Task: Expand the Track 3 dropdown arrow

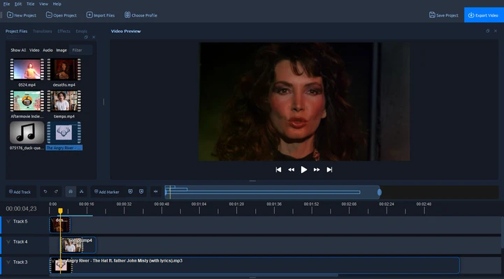Action: pyautogui.click(x=8, y=262)
